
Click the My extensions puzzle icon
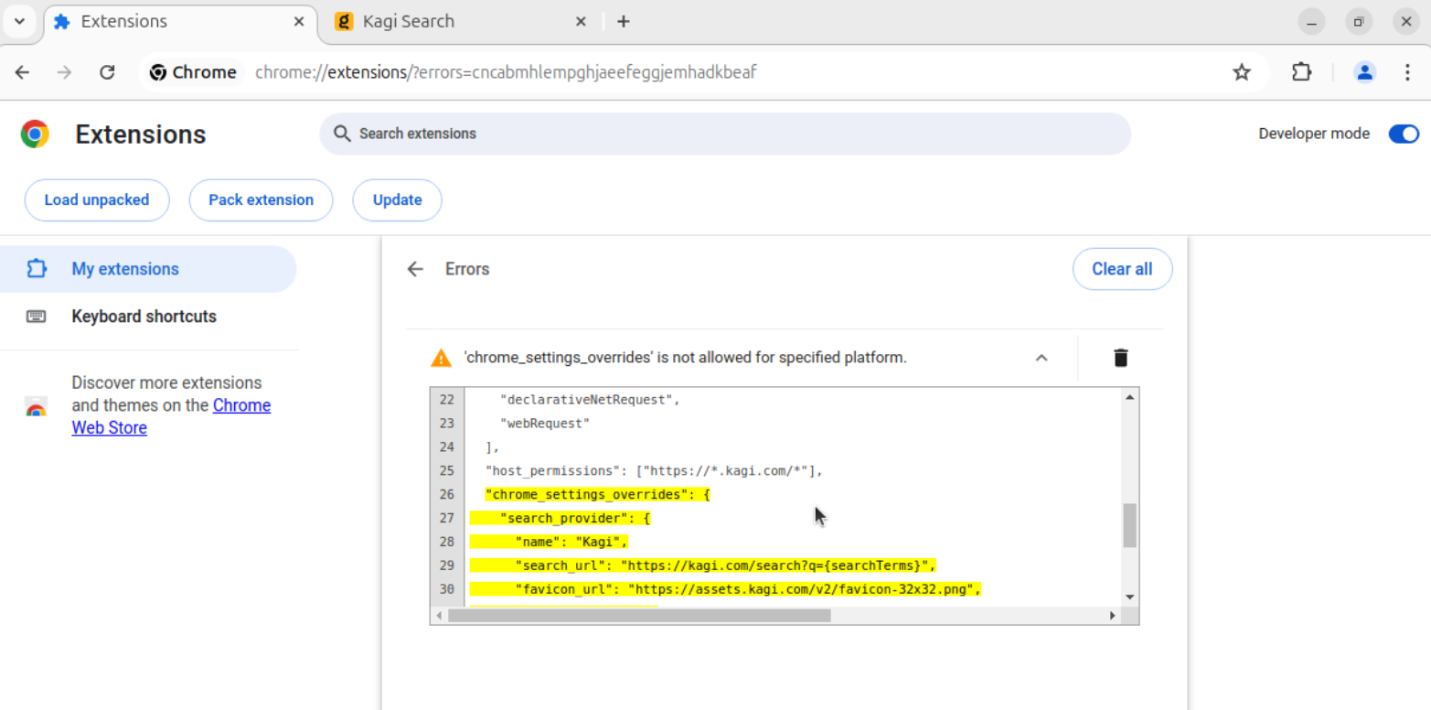click(36, 269)
